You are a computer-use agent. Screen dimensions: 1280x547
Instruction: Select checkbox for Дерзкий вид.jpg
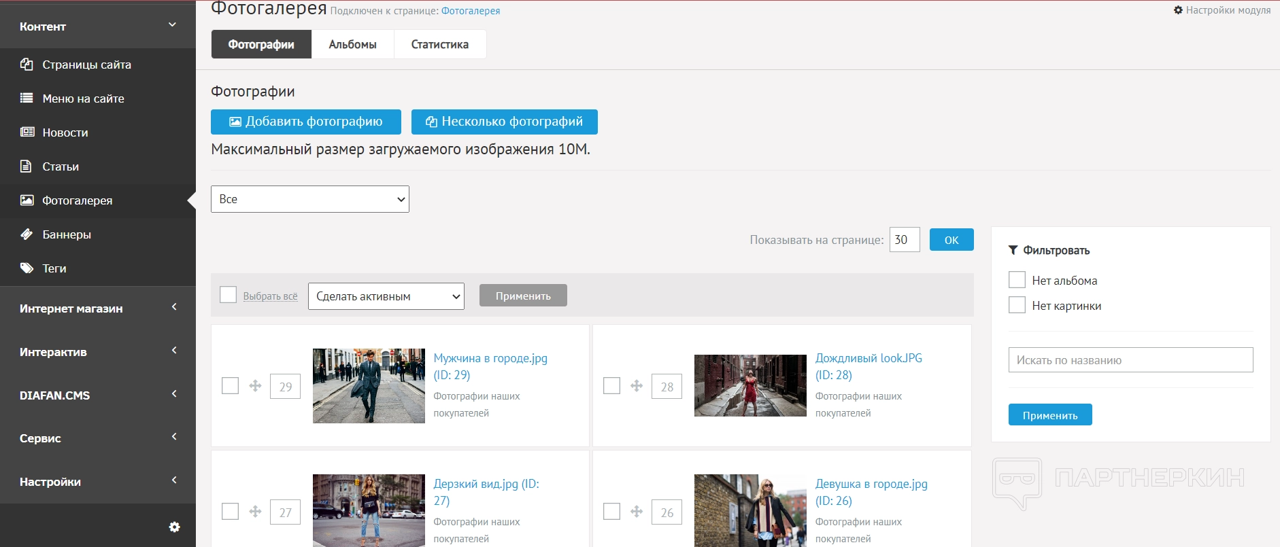point(231,512)
